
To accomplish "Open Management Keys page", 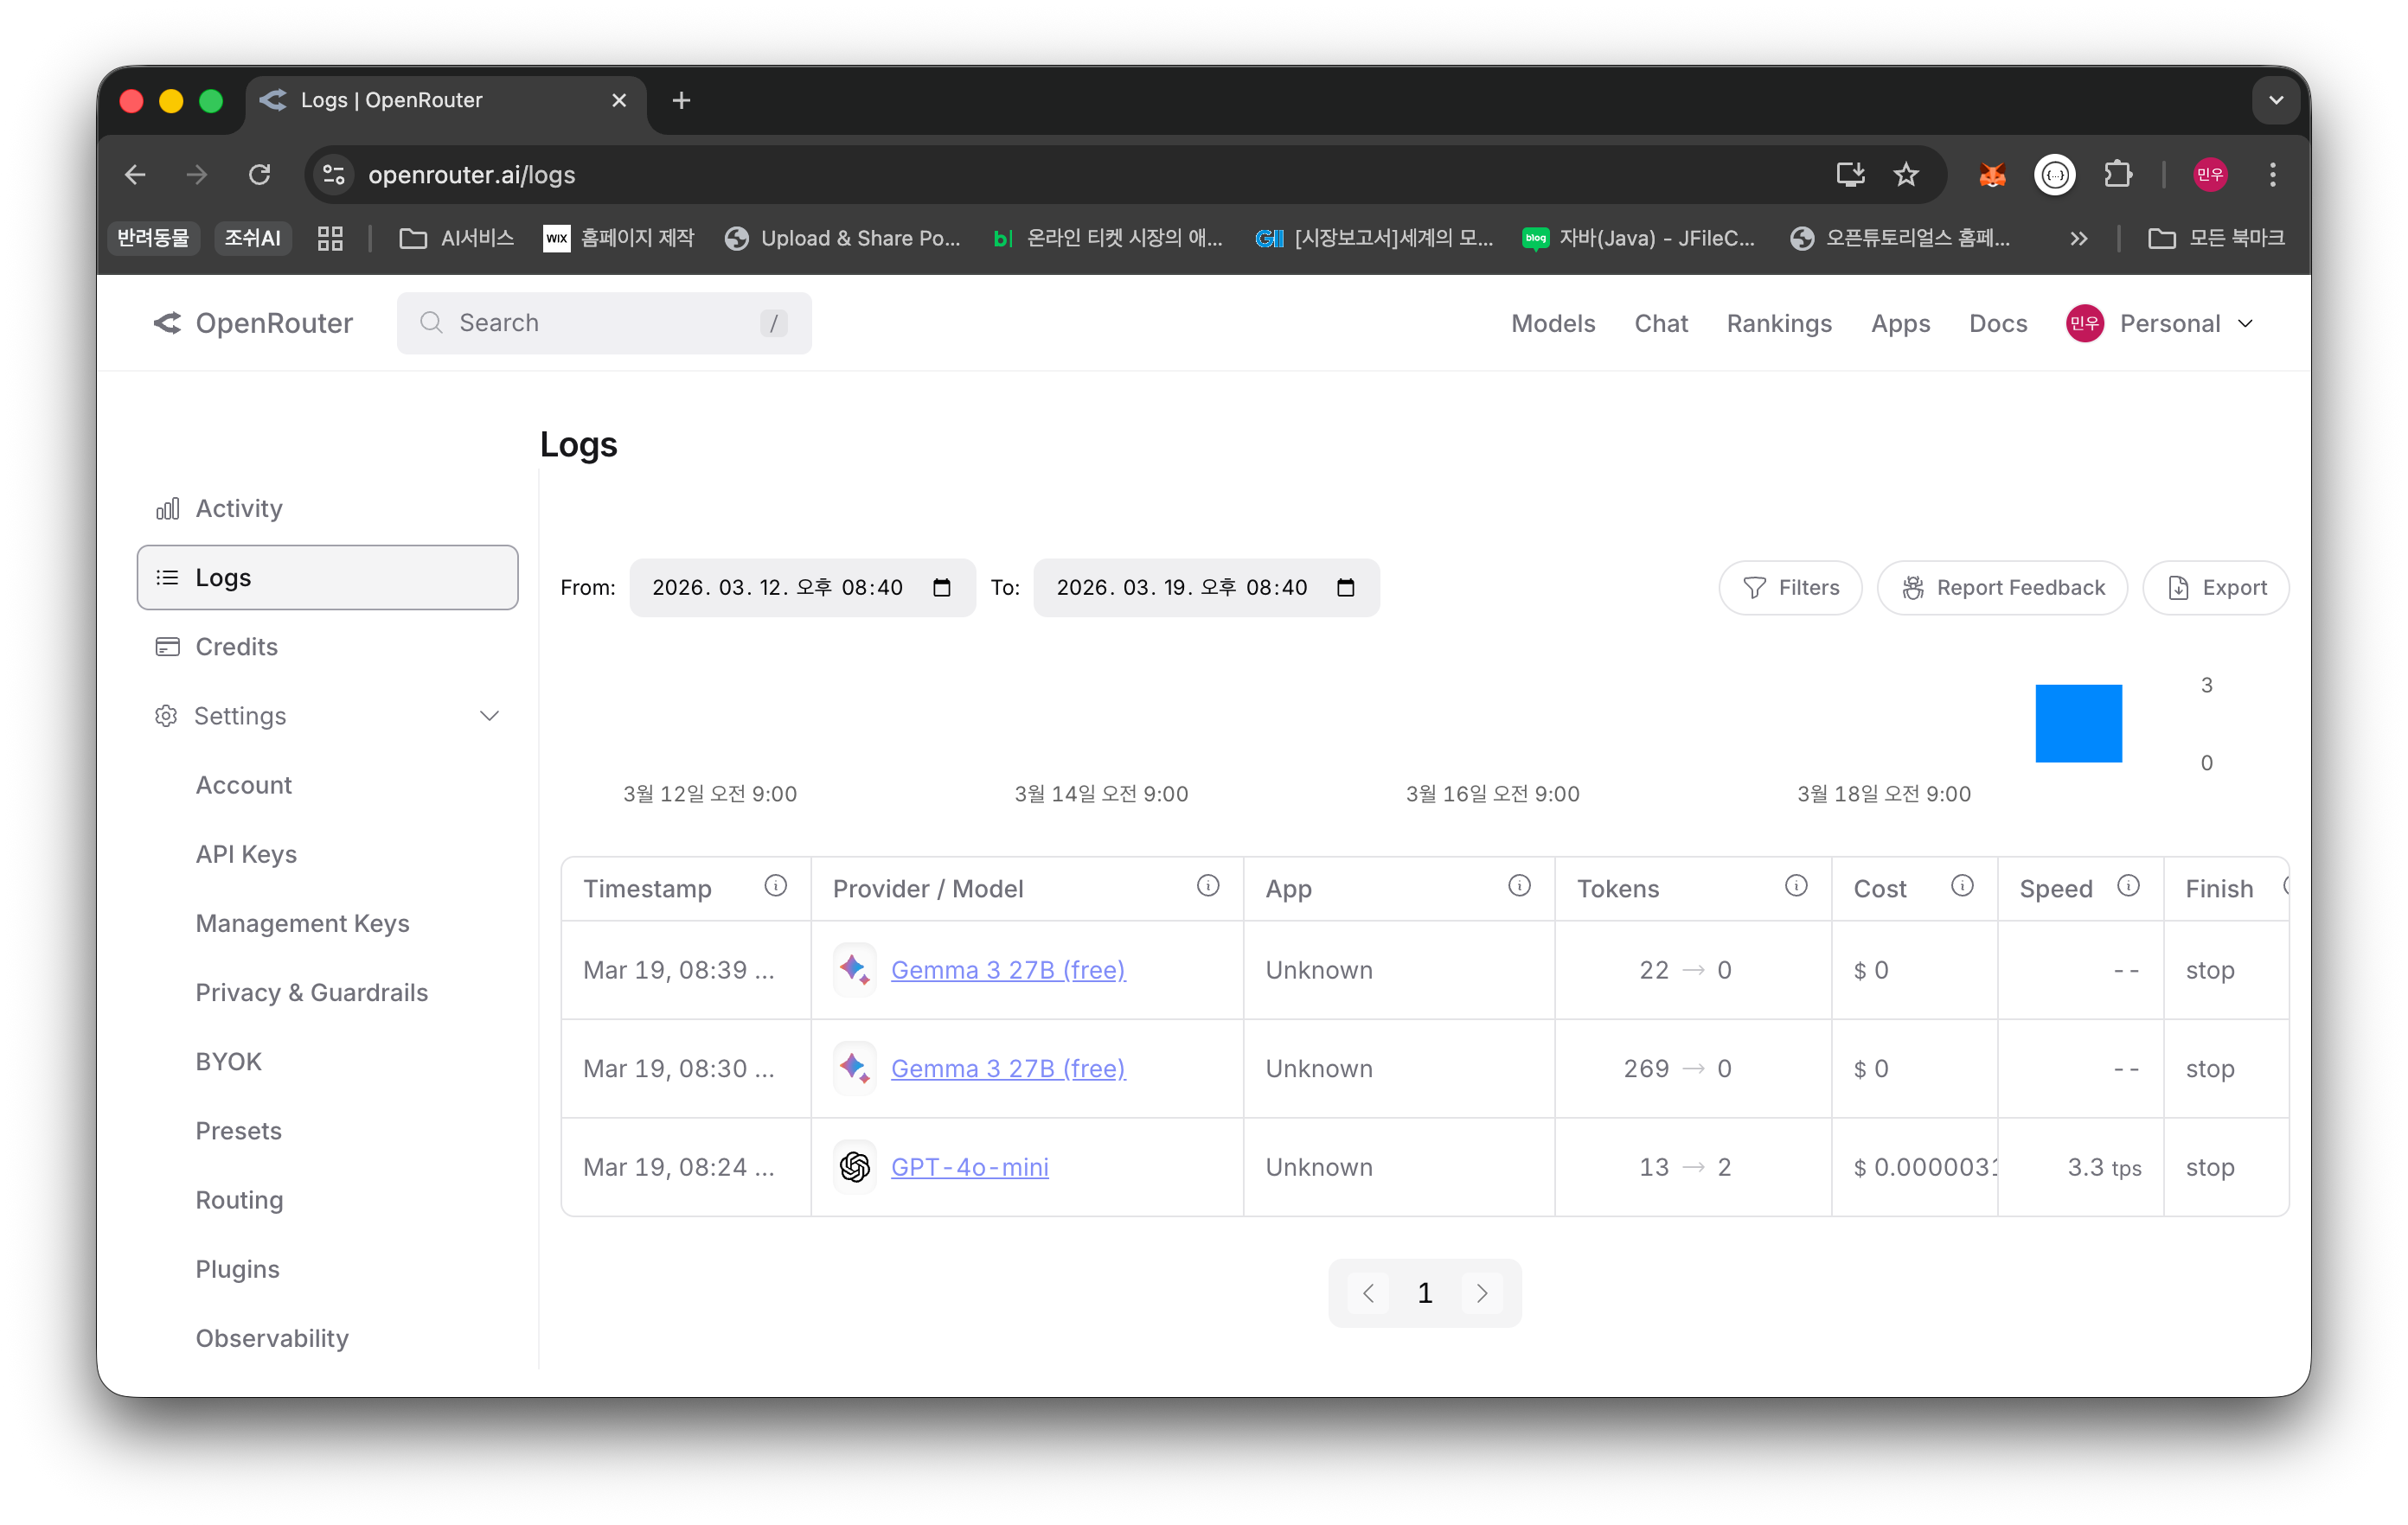I will point(302,922).
